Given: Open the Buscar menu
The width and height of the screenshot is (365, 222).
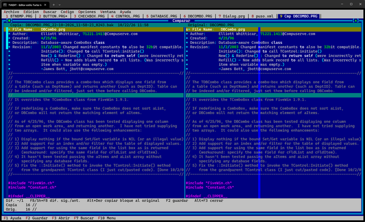Looking at the screenshot, I should pyautogui.click(x=50, y=11).
